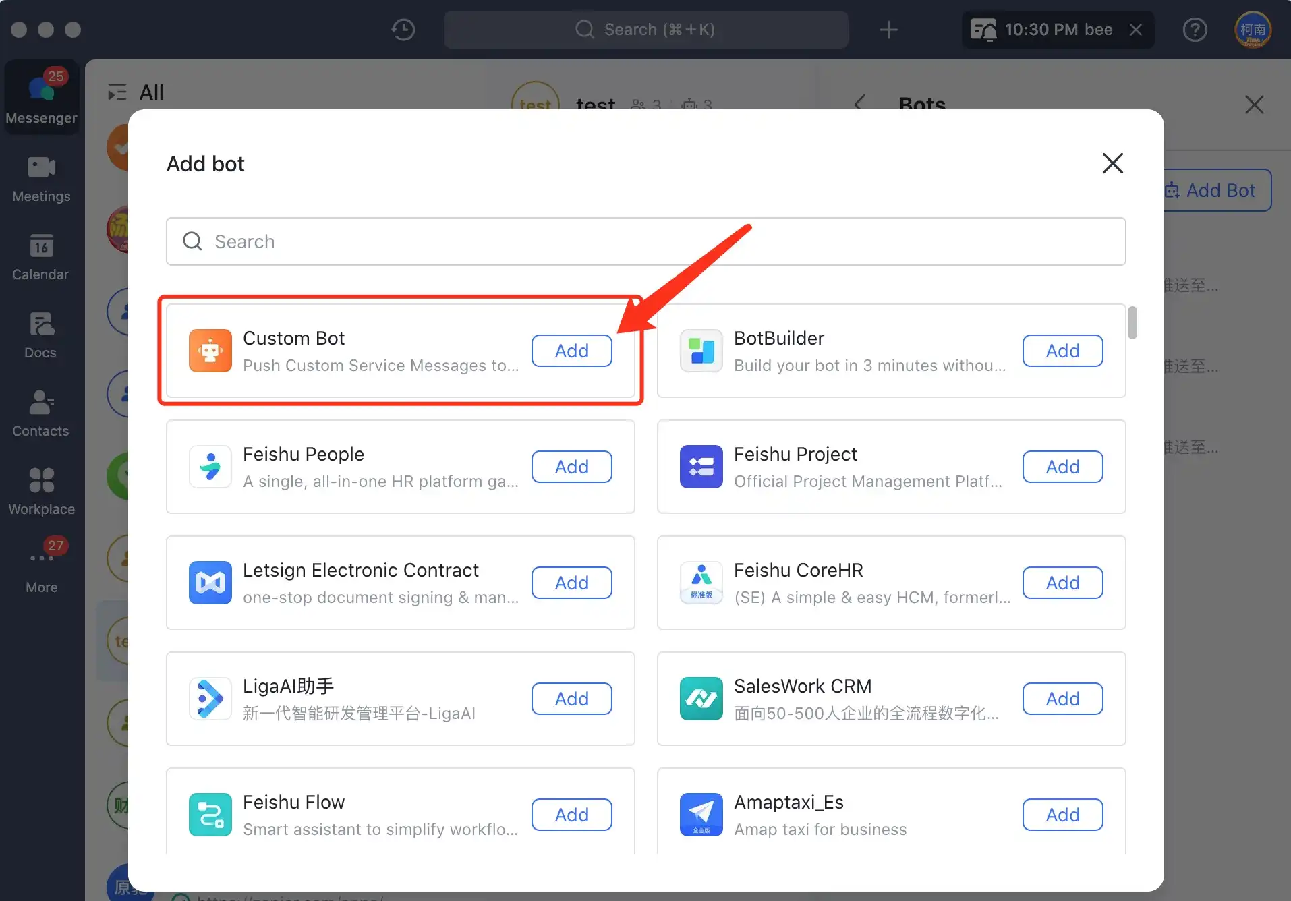The height and width of the screenshot is (901, 1291).
Task: Add the Feishu Project bot
Action: pos(1063,467)
